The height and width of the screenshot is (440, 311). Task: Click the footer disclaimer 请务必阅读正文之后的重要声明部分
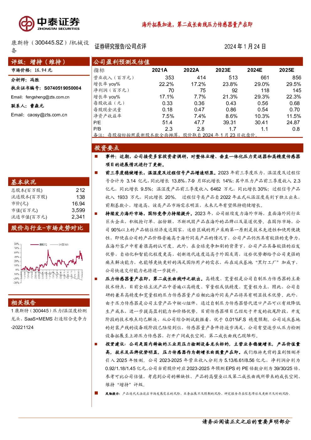click(246, 422)
